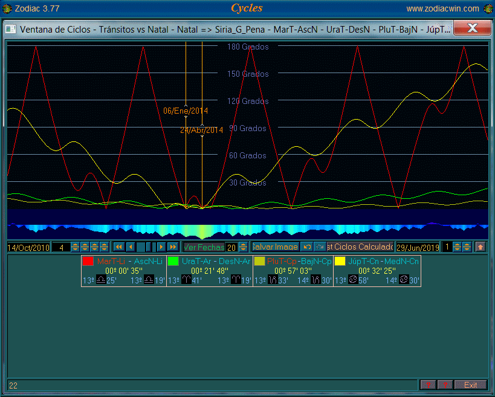495x397 pixels.
Task: Click the 150 Grados axis label
Action: pyautogui.click(x=248, y=74)
